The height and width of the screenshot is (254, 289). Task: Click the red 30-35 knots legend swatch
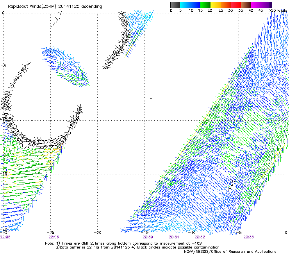[x=236, y=5]
